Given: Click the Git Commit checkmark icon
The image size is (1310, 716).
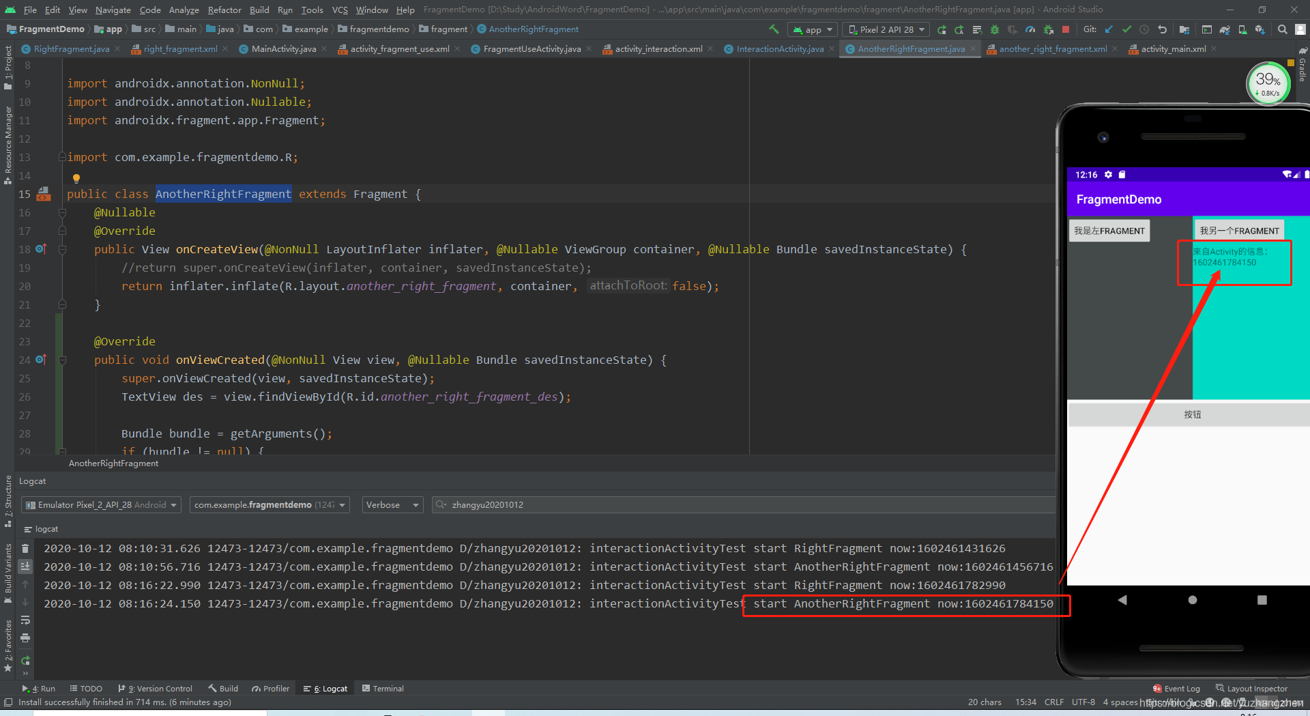Looking at the screenshot, I should click(x=1126, y=29).
